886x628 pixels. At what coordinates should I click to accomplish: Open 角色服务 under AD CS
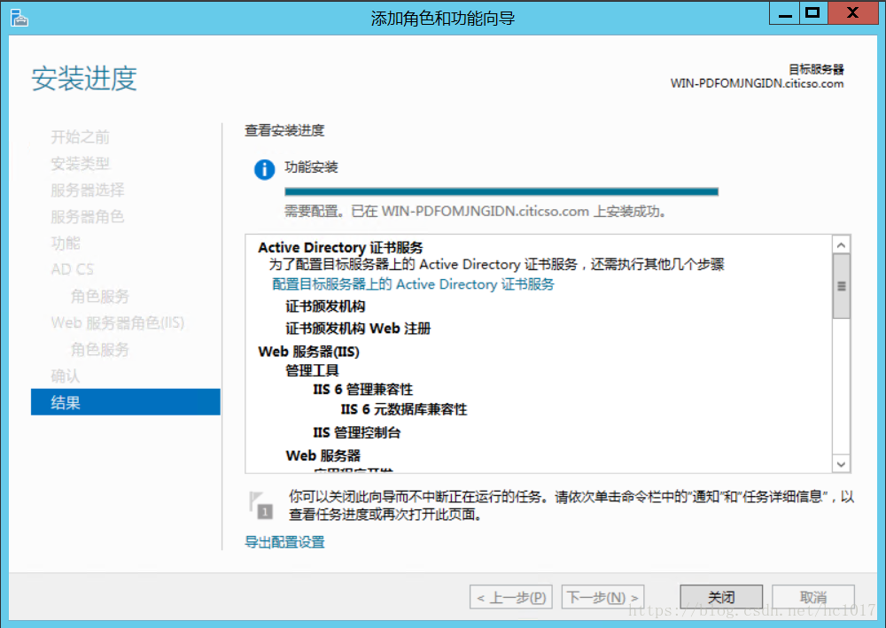100,296
